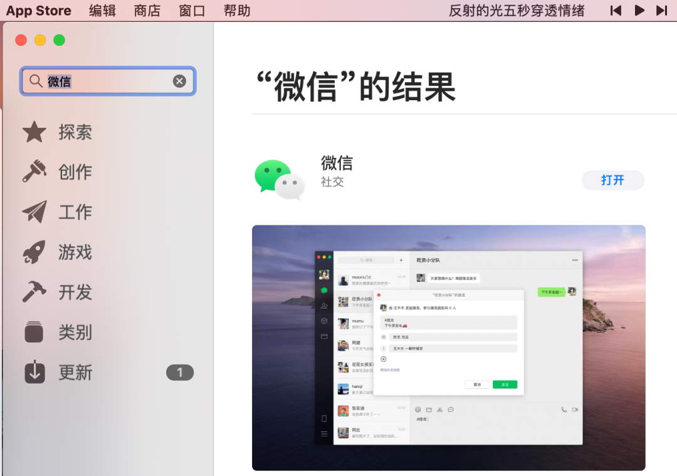Close the App Store window
Screen dimensions: 677x476
click(21, 40)
